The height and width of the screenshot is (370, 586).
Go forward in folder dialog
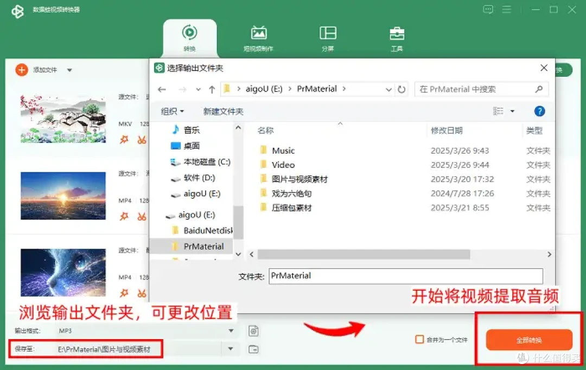(x=182, y=89)
